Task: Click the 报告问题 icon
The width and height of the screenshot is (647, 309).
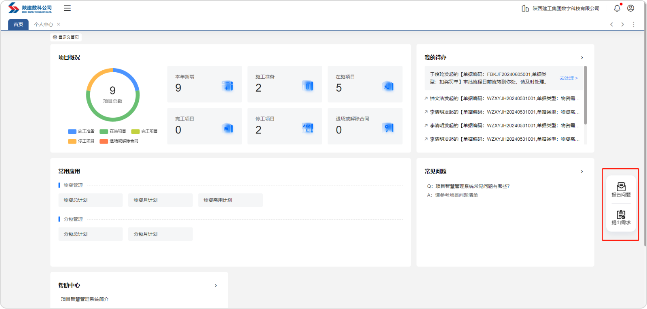Action: point(621,187)
